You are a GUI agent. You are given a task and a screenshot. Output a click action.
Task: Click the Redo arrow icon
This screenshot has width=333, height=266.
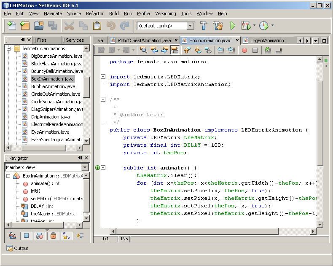(x=125, y=26)
